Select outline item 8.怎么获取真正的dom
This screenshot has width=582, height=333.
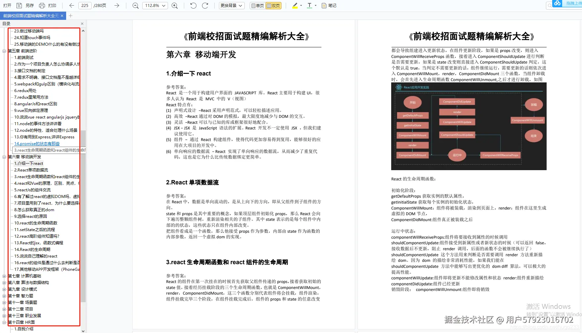pyautogui.click(x=34, y=210)
